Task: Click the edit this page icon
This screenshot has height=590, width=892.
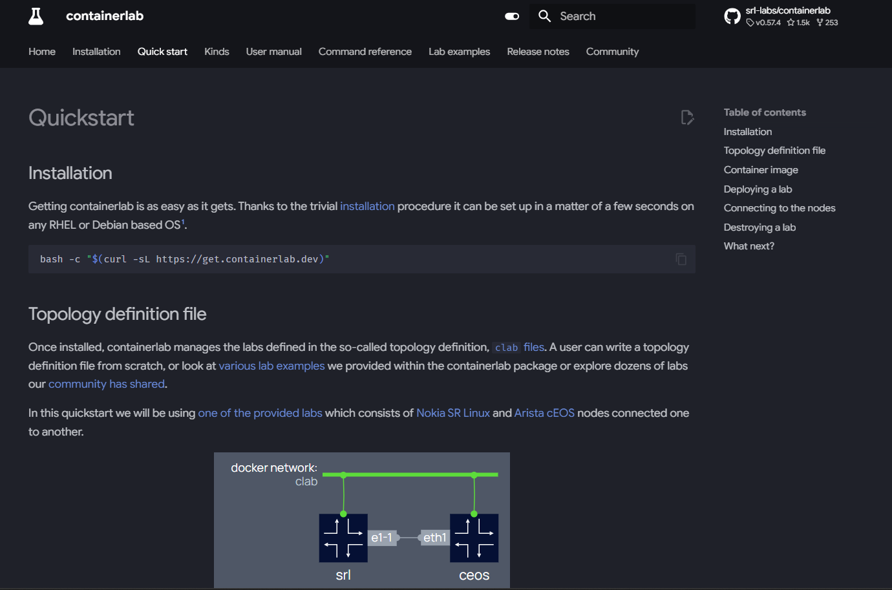Action: click(687, 118)
